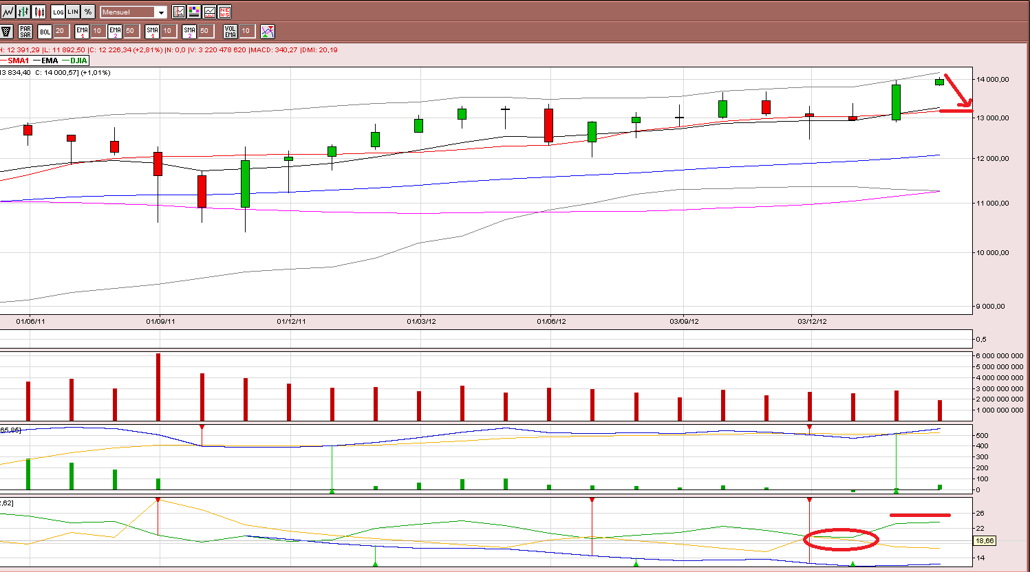
Task: Open the NEWS icon
Action: pyautogui.click(x=224, y=12)
